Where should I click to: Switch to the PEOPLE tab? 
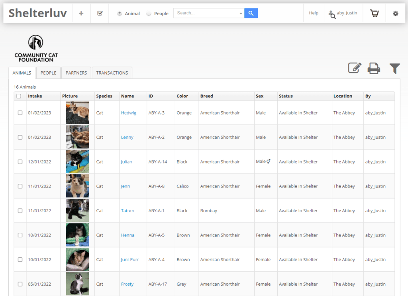pyautogui.click(x=48, y=73)
